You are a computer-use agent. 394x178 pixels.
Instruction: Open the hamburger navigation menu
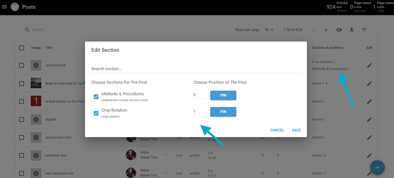pyautogui.click(x=4, y=7)
